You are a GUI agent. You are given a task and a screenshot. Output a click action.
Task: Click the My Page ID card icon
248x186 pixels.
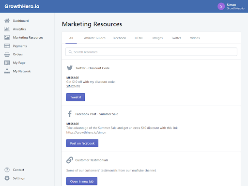pos(7,62)
